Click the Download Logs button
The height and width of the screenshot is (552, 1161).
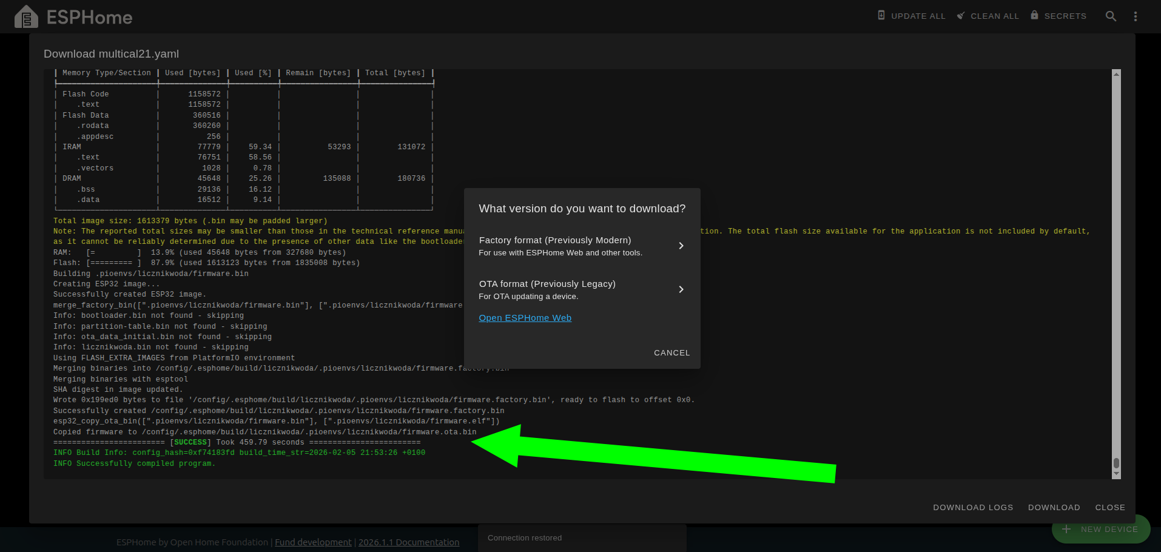coord(973,507)
